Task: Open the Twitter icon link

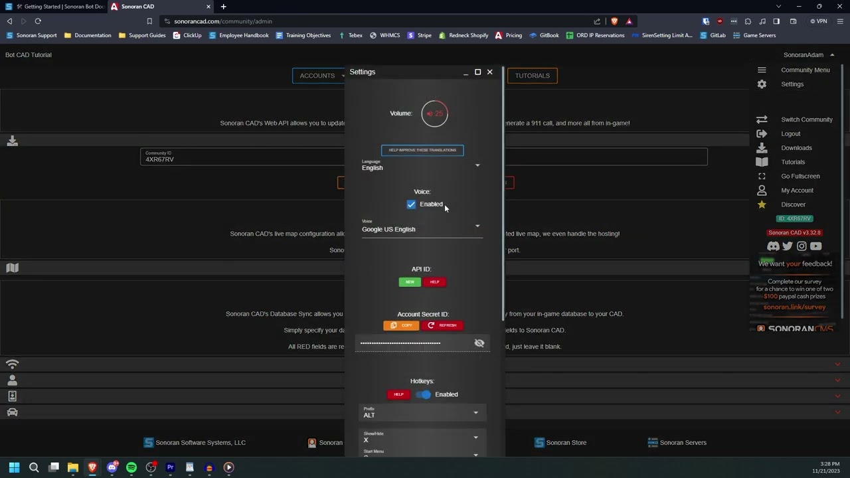Action: (x=788, y=246)
